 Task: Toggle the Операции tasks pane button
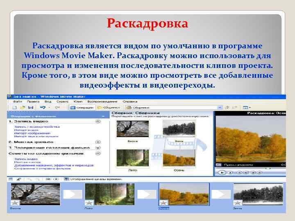point(82,108)
